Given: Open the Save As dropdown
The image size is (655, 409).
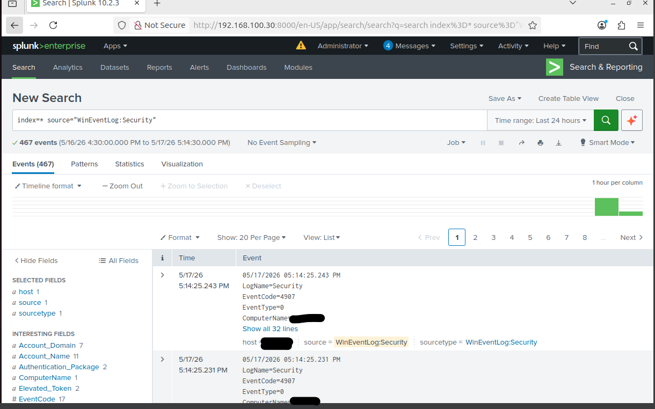Looking at the screenshot, I should 505,98.
